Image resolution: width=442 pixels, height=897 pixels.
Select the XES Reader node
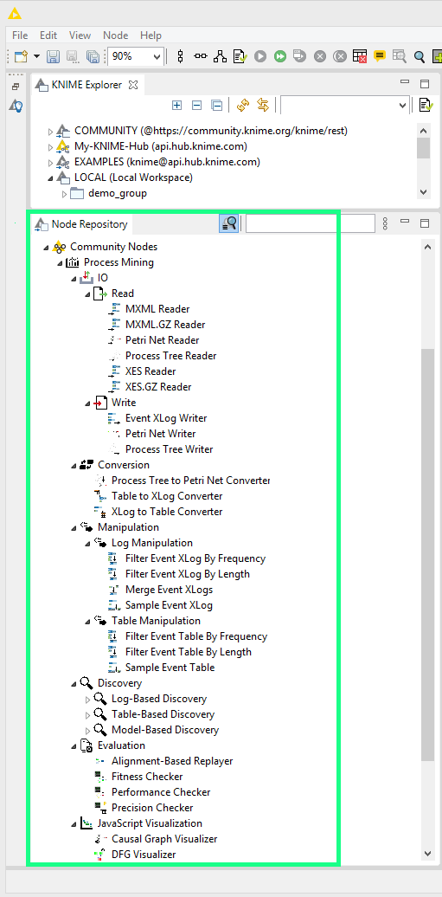coord(151,371)
